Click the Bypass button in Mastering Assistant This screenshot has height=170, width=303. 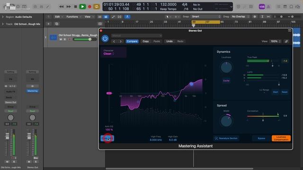[x=261, y=138]
